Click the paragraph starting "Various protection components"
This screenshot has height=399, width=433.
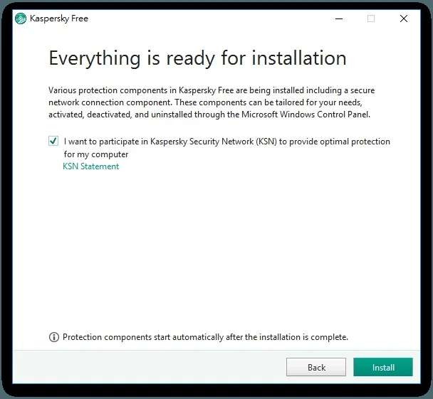(x=212, y=102)
